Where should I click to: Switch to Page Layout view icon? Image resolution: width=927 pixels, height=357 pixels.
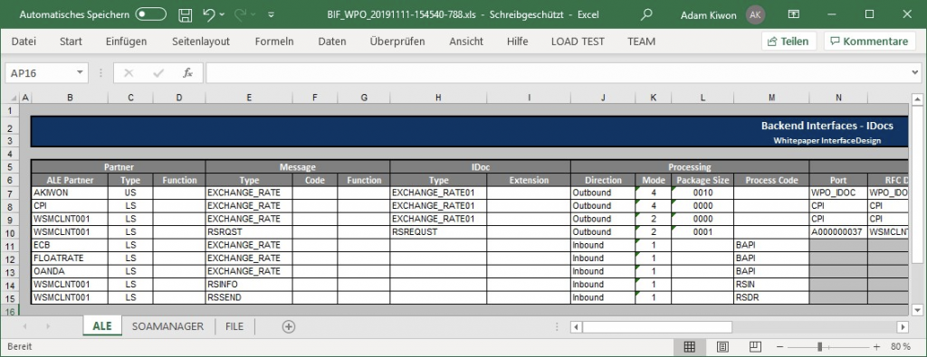coord(722,346)
